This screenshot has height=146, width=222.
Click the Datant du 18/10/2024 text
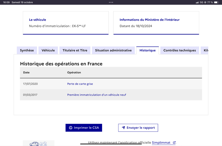coord(136,26)
